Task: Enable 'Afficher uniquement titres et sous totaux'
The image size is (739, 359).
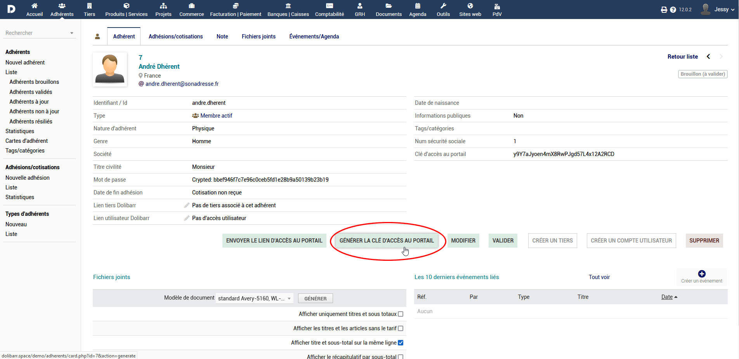Action: point(401,314)
